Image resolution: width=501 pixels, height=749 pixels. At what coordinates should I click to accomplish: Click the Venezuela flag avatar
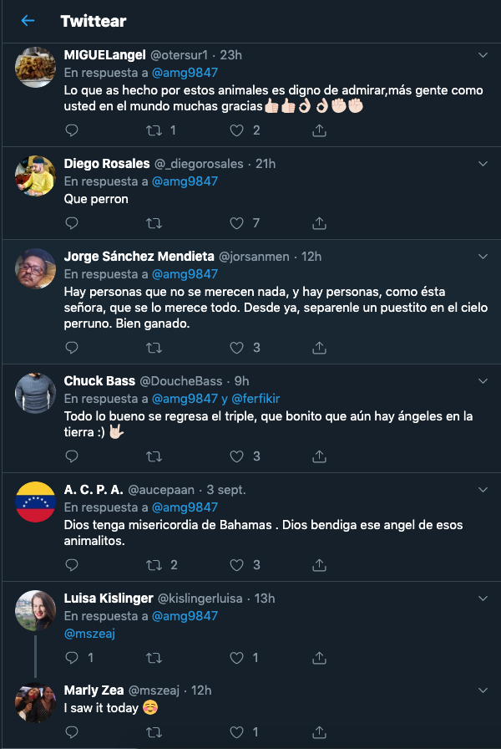point(36,502)
